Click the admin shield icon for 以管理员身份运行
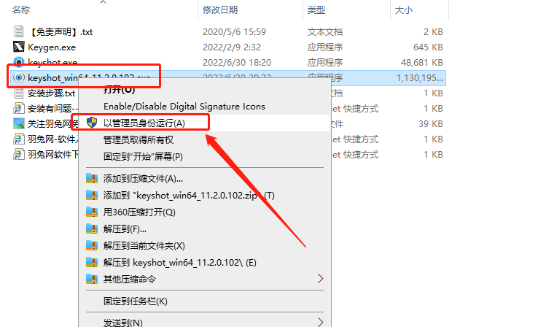The image size is (538, 327). 92,123
